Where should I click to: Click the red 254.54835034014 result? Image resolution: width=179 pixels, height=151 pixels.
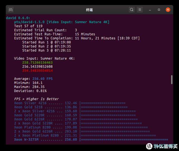coord(37,71)
